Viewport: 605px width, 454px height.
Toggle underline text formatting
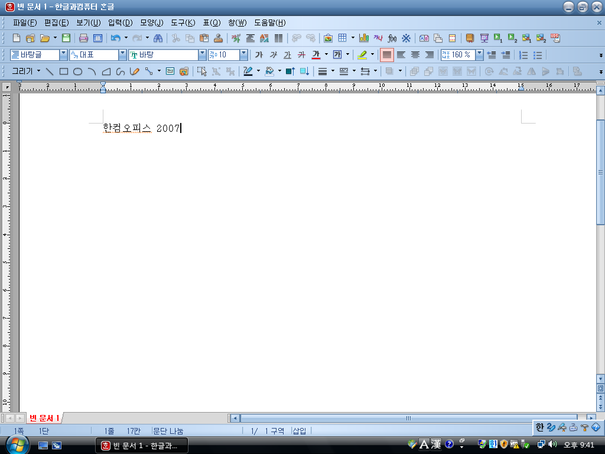(288, 55)
